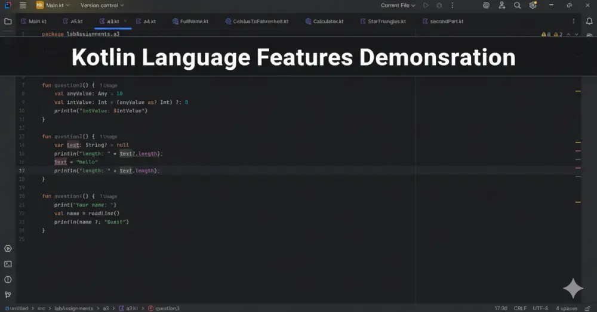Click line 17 number in the gutter
Screen dimensions: 597x312
tap(21, 171)
